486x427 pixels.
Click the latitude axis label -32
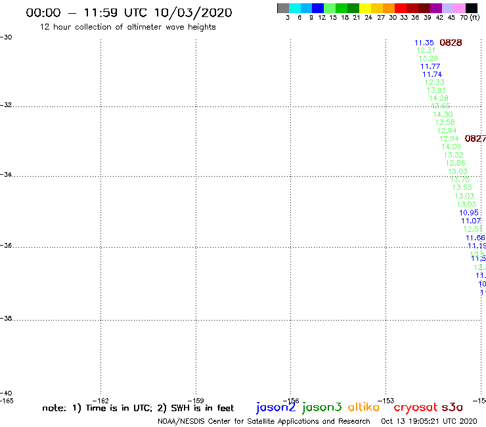pos(6,105)
